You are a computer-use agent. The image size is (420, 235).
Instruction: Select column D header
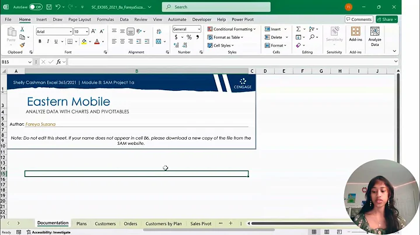click(x=265, y=71)
